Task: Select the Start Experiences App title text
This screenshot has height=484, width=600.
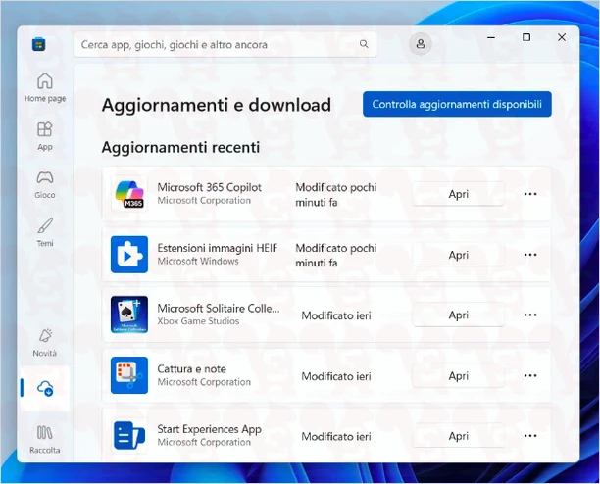Action: (209, 429)
